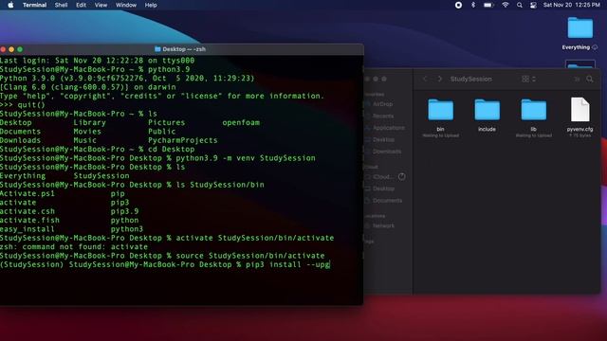This screenshot has height=341, width=607.
Task: Open Spotlight search in menu bar
Action: click(520, 5)
